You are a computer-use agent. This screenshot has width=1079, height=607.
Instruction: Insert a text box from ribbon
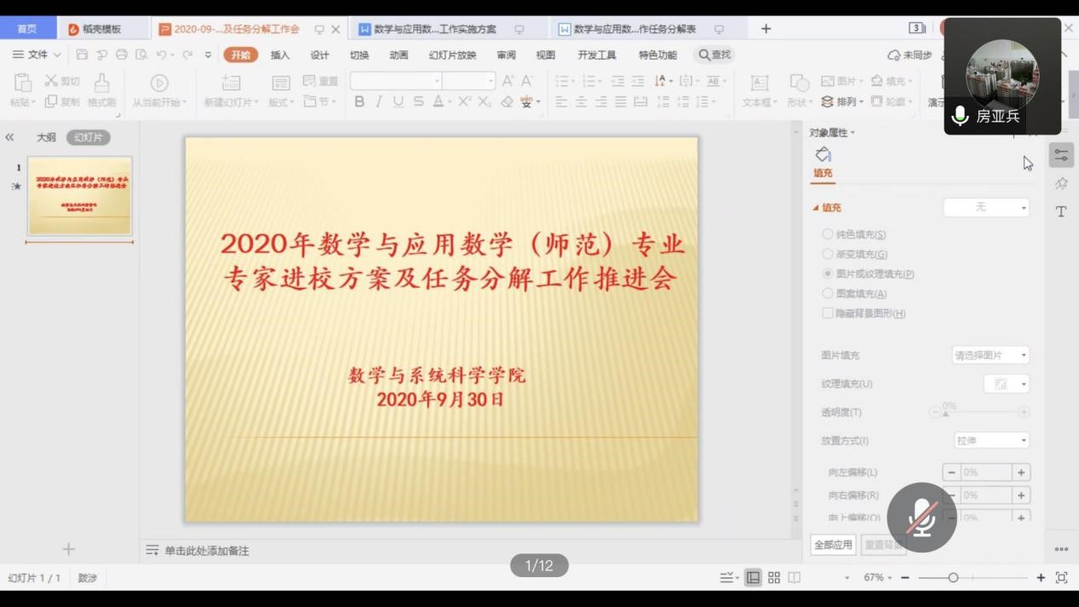[x=759, y=90]
